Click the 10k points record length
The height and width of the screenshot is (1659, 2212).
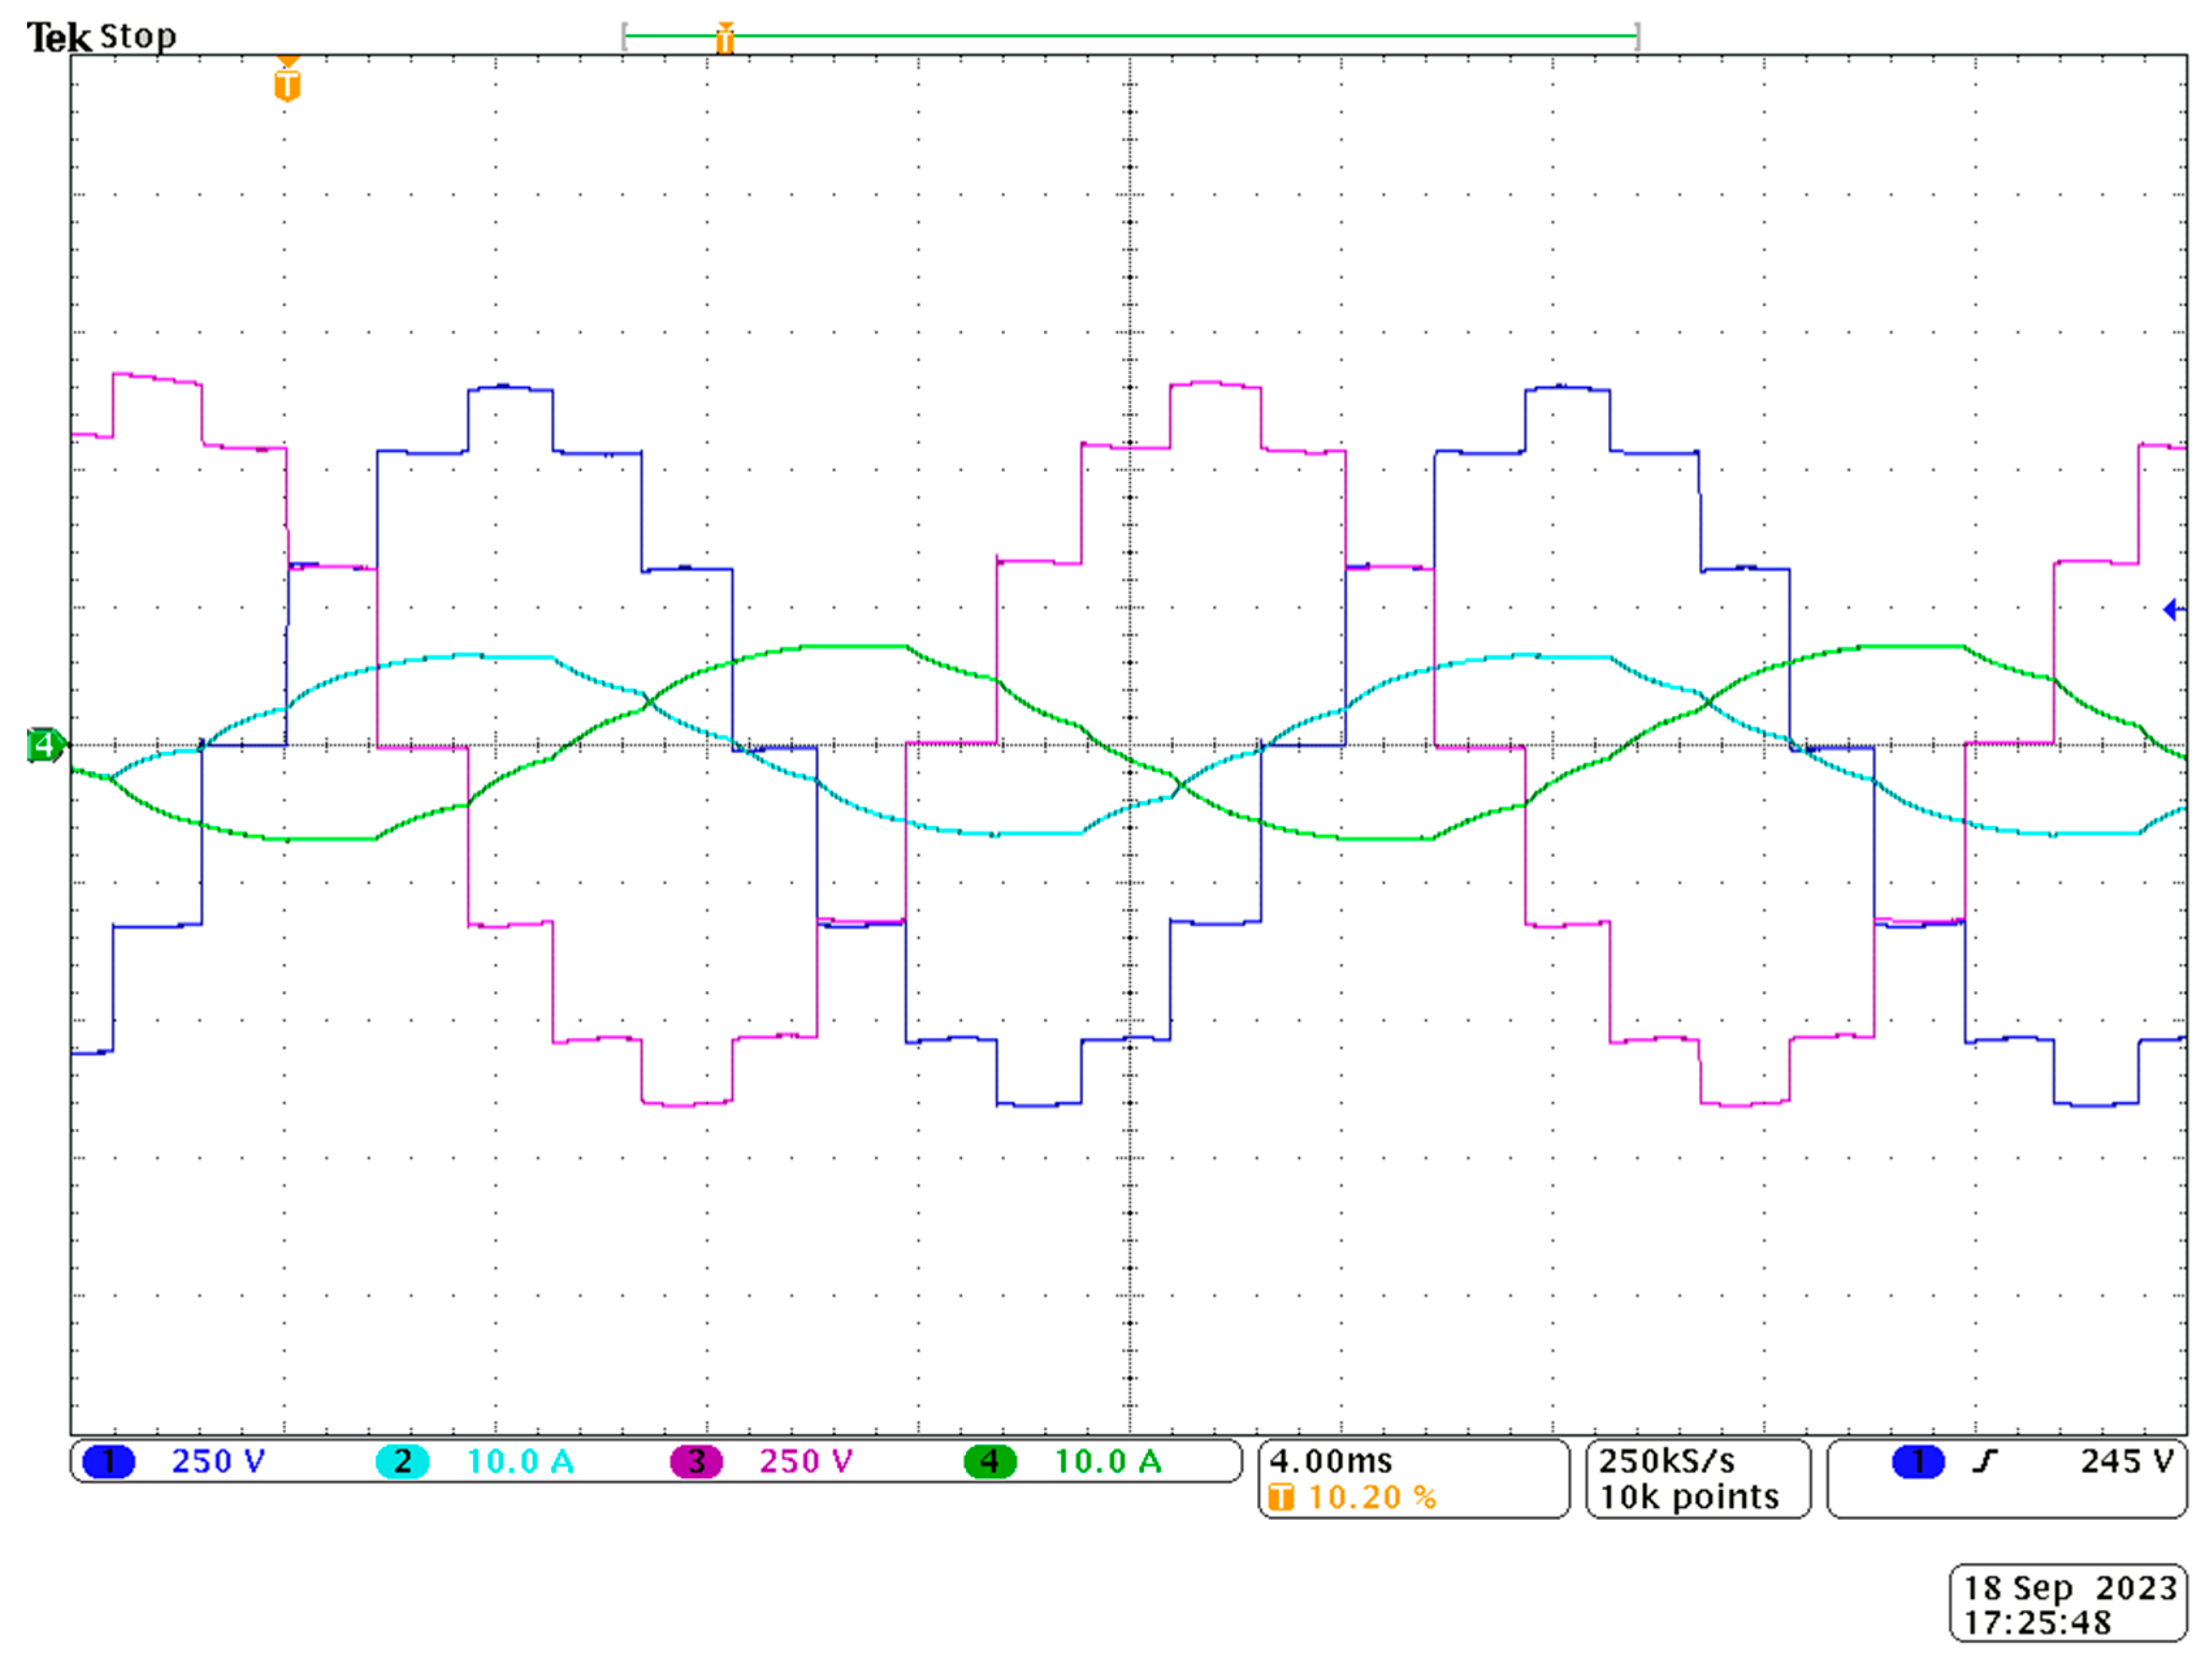click(1690, 1498)
